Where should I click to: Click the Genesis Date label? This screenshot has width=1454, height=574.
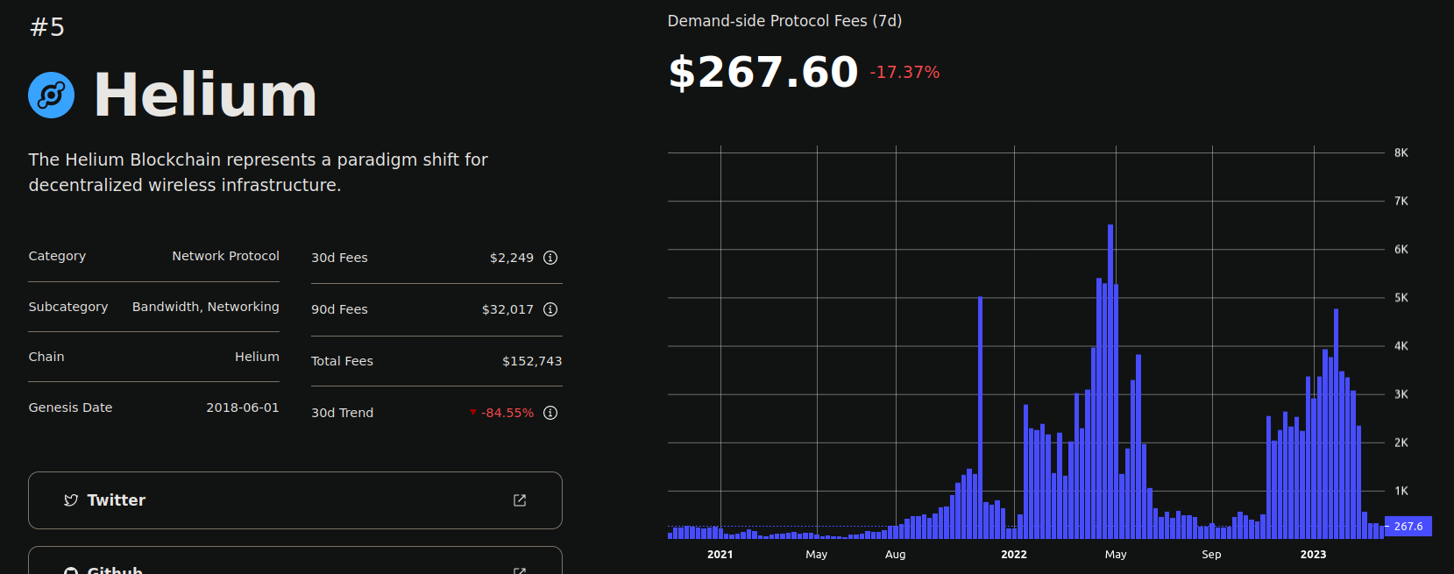[70, 407]
